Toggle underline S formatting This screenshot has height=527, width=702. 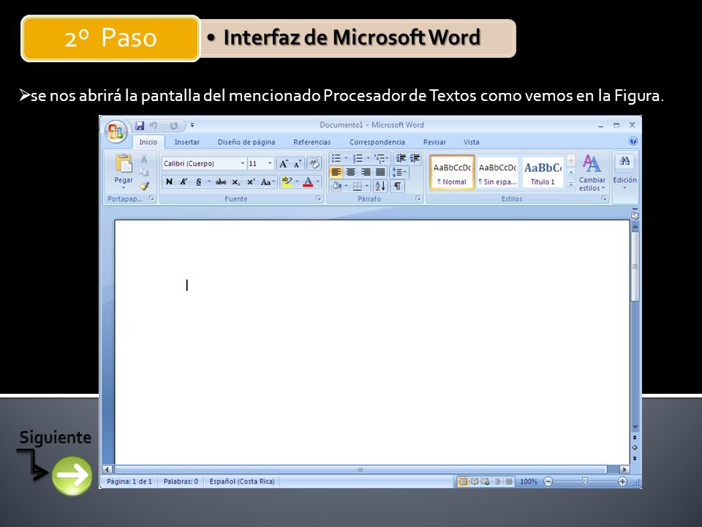pyautogui.click(x=198, y=182)
